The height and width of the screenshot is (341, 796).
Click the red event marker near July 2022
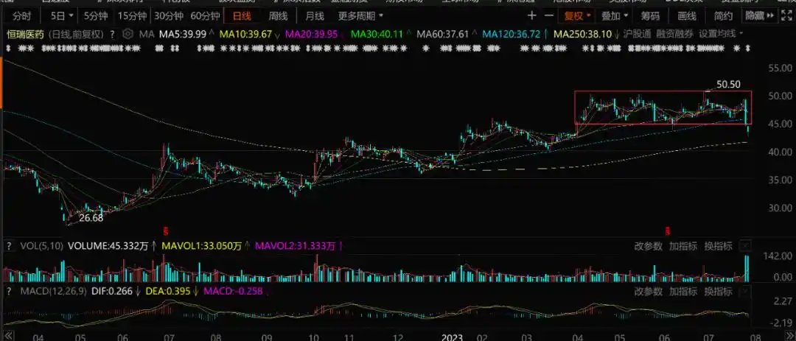coord(164,231)
